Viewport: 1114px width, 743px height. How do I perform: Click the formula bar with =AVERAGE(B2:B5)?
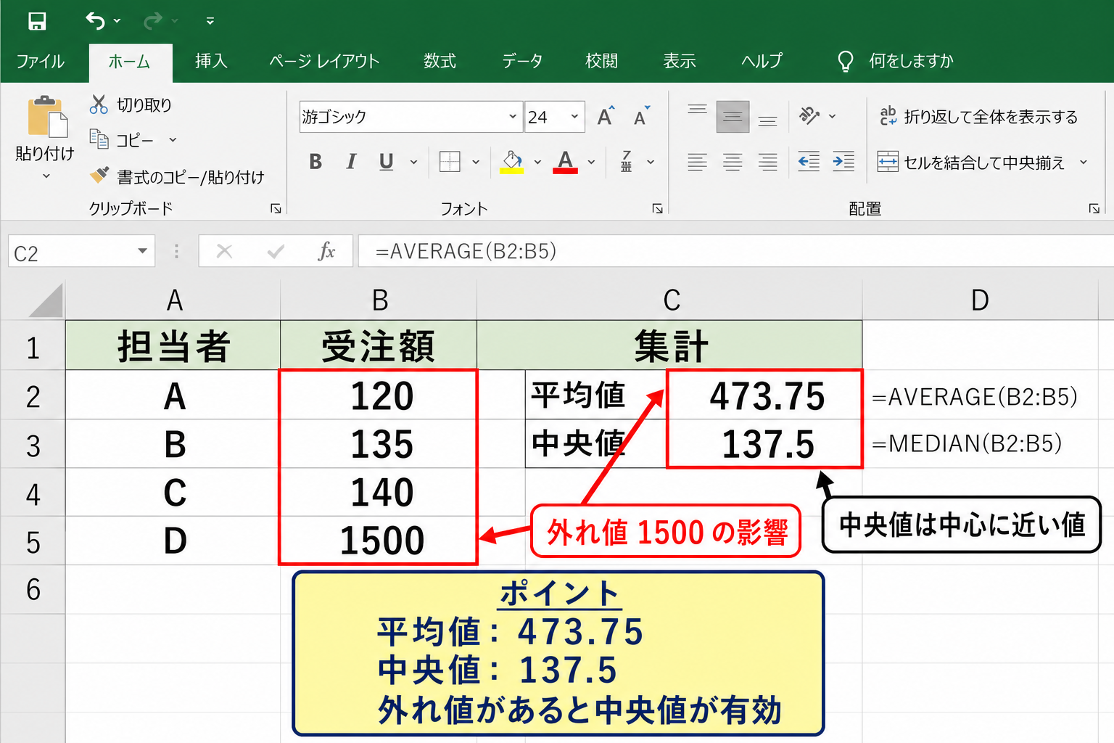click(736, 252)
